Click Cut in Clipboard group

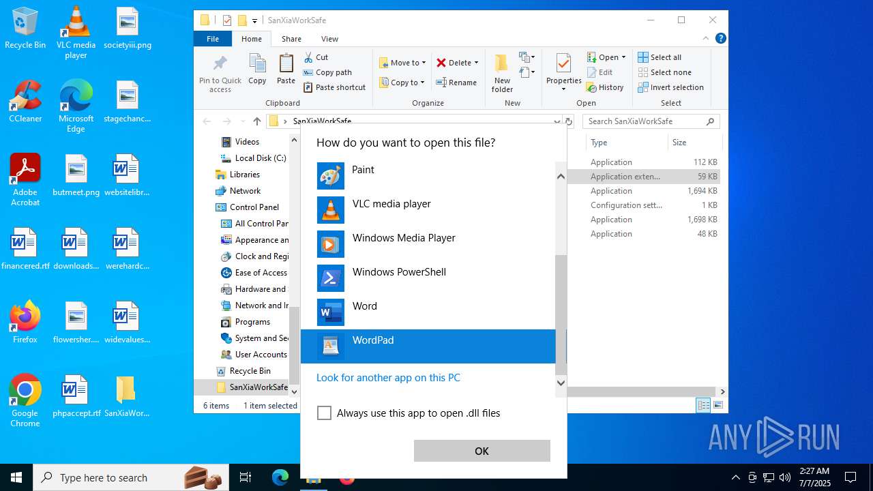click(316, 57)
